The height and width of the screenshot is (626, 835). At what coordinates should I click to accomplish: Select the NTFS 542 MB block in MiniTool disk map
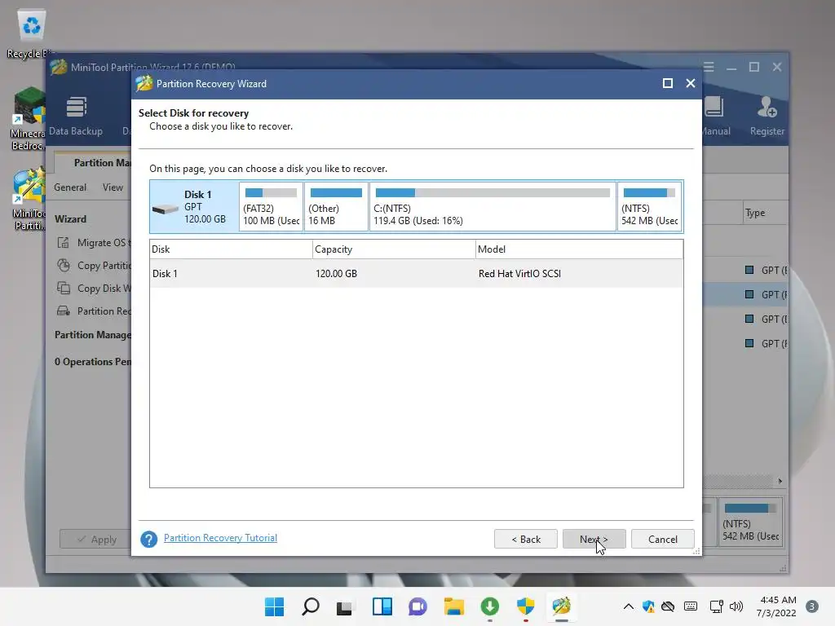tap(750, 522)
